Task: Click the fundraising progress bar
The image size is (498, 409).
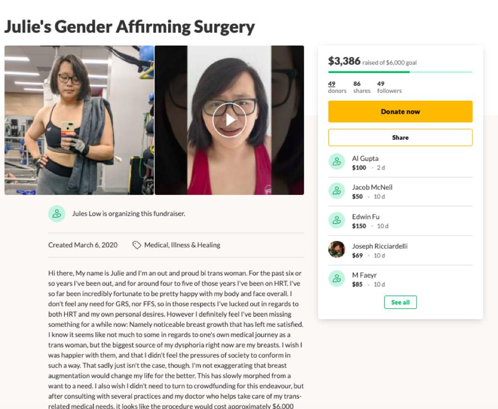Action: pos(400,72)
